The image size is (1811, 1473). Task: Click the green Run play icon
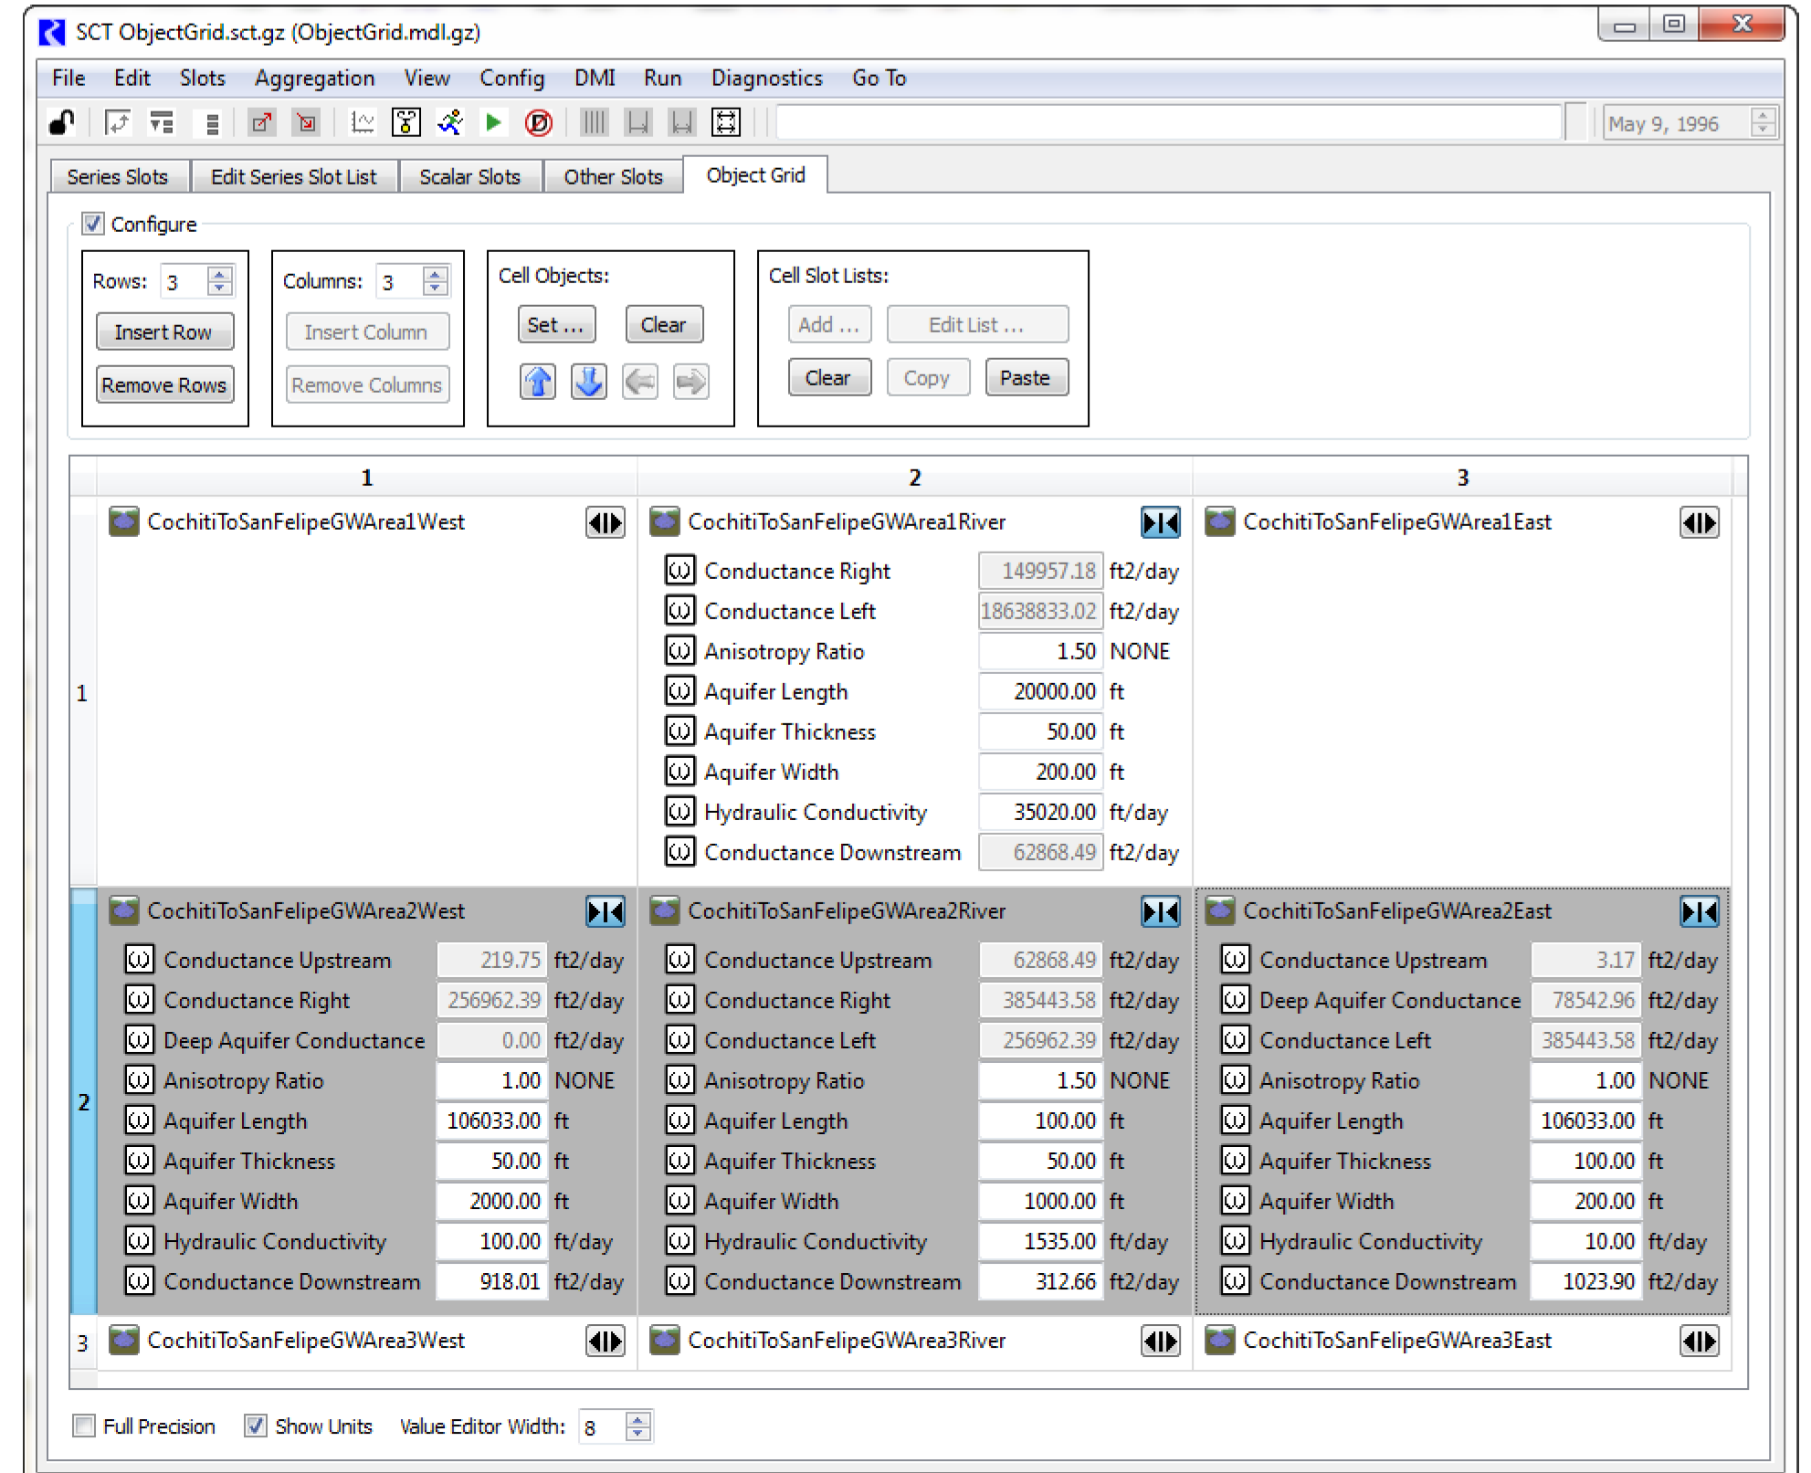(x=493, y=122)
